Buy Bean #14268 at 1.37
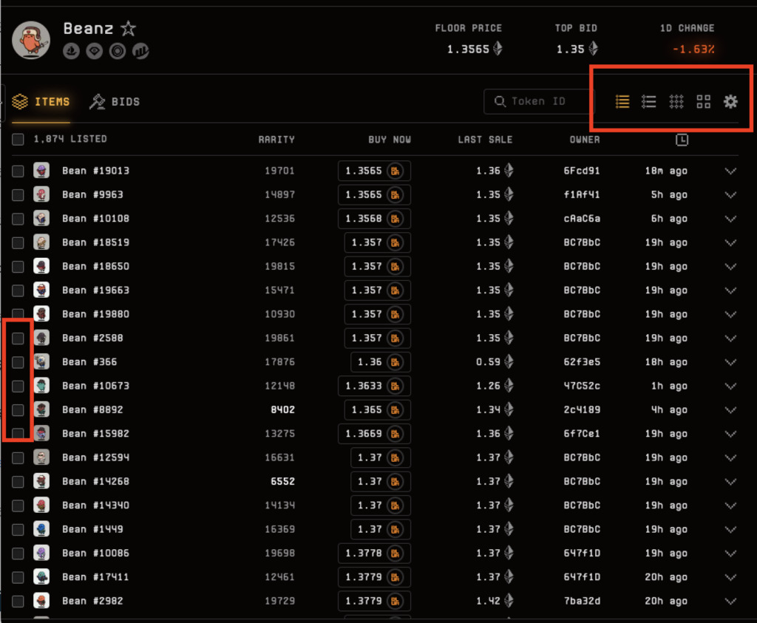Viewport: 757px width, 623px height. tap(381, 482)
